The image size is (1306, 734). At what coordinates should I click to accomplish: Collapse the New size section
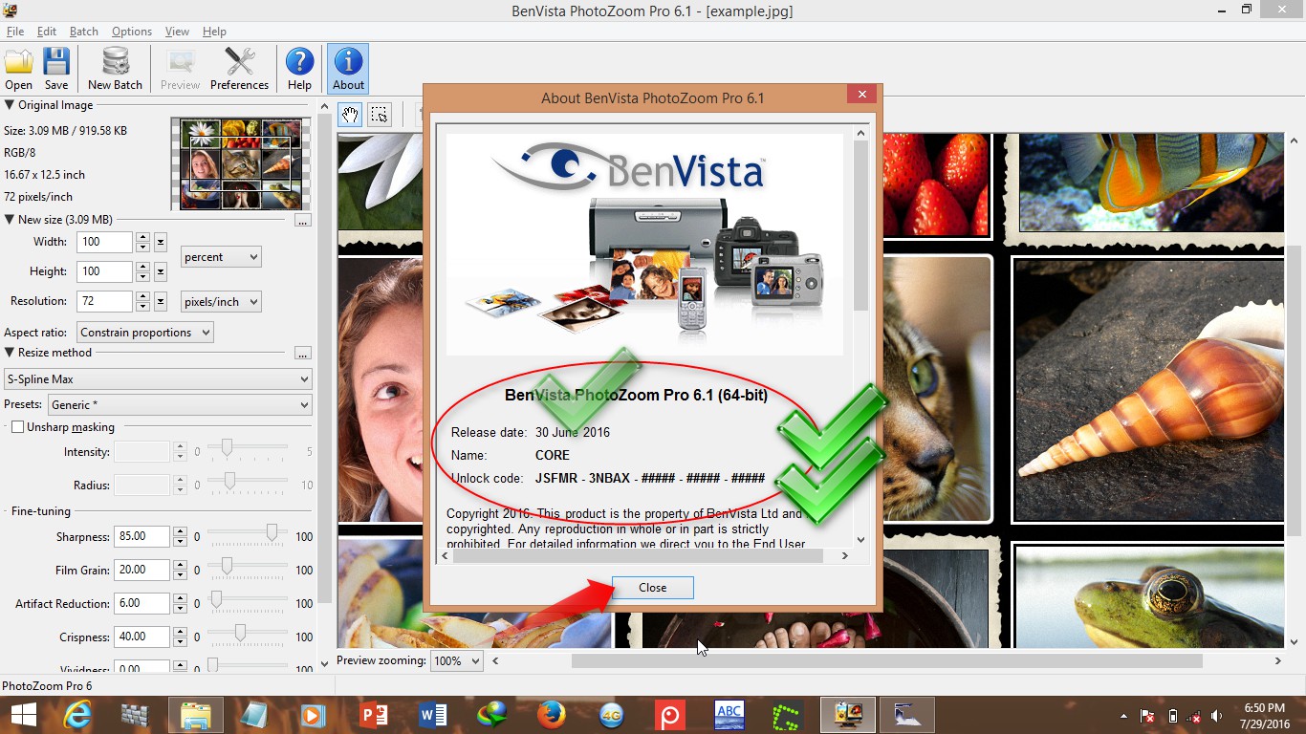coord(10,220)
